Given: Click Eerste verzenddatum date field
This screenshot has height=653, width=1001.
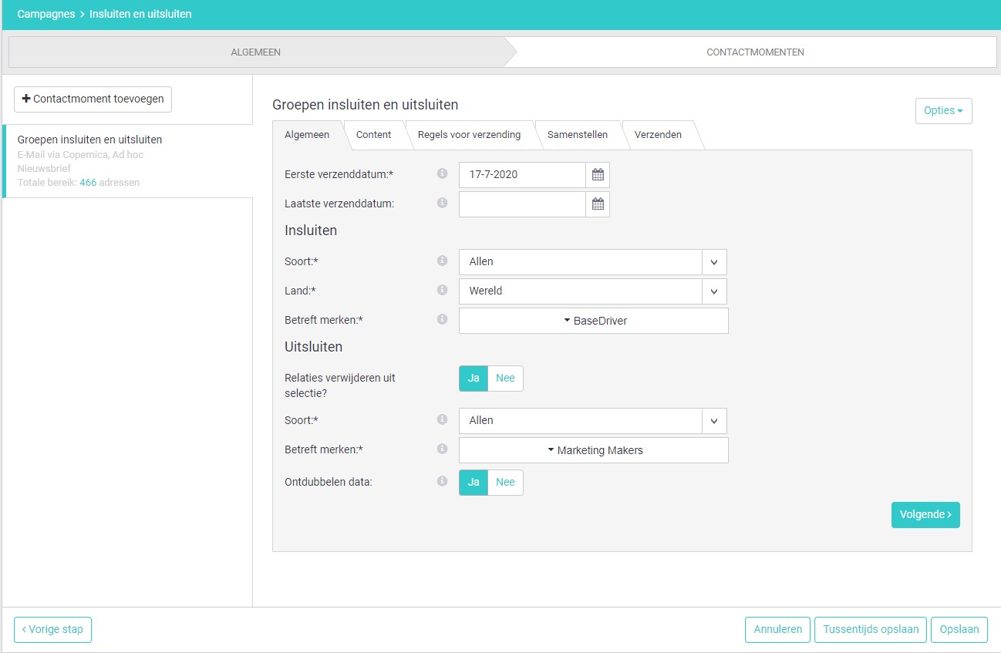Looking at the screenshot, I should [x=522, y=175].
